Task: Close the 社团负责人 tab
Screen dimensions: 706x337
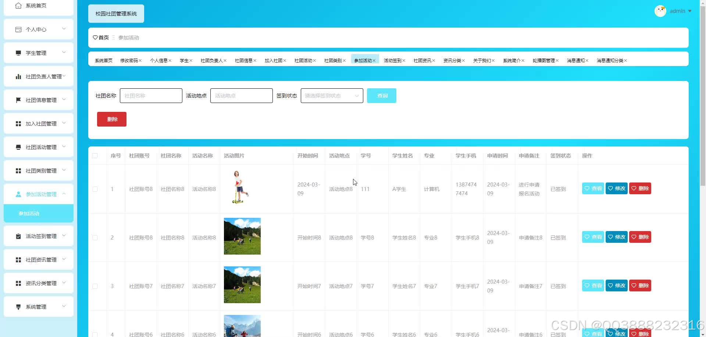Action: tap(225, 61)
